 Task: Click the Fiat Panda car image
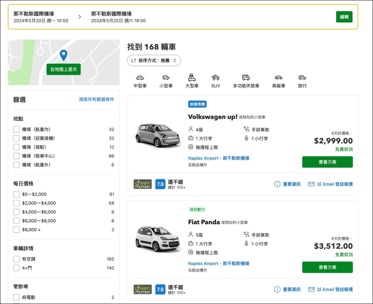(x=158, y=239)
